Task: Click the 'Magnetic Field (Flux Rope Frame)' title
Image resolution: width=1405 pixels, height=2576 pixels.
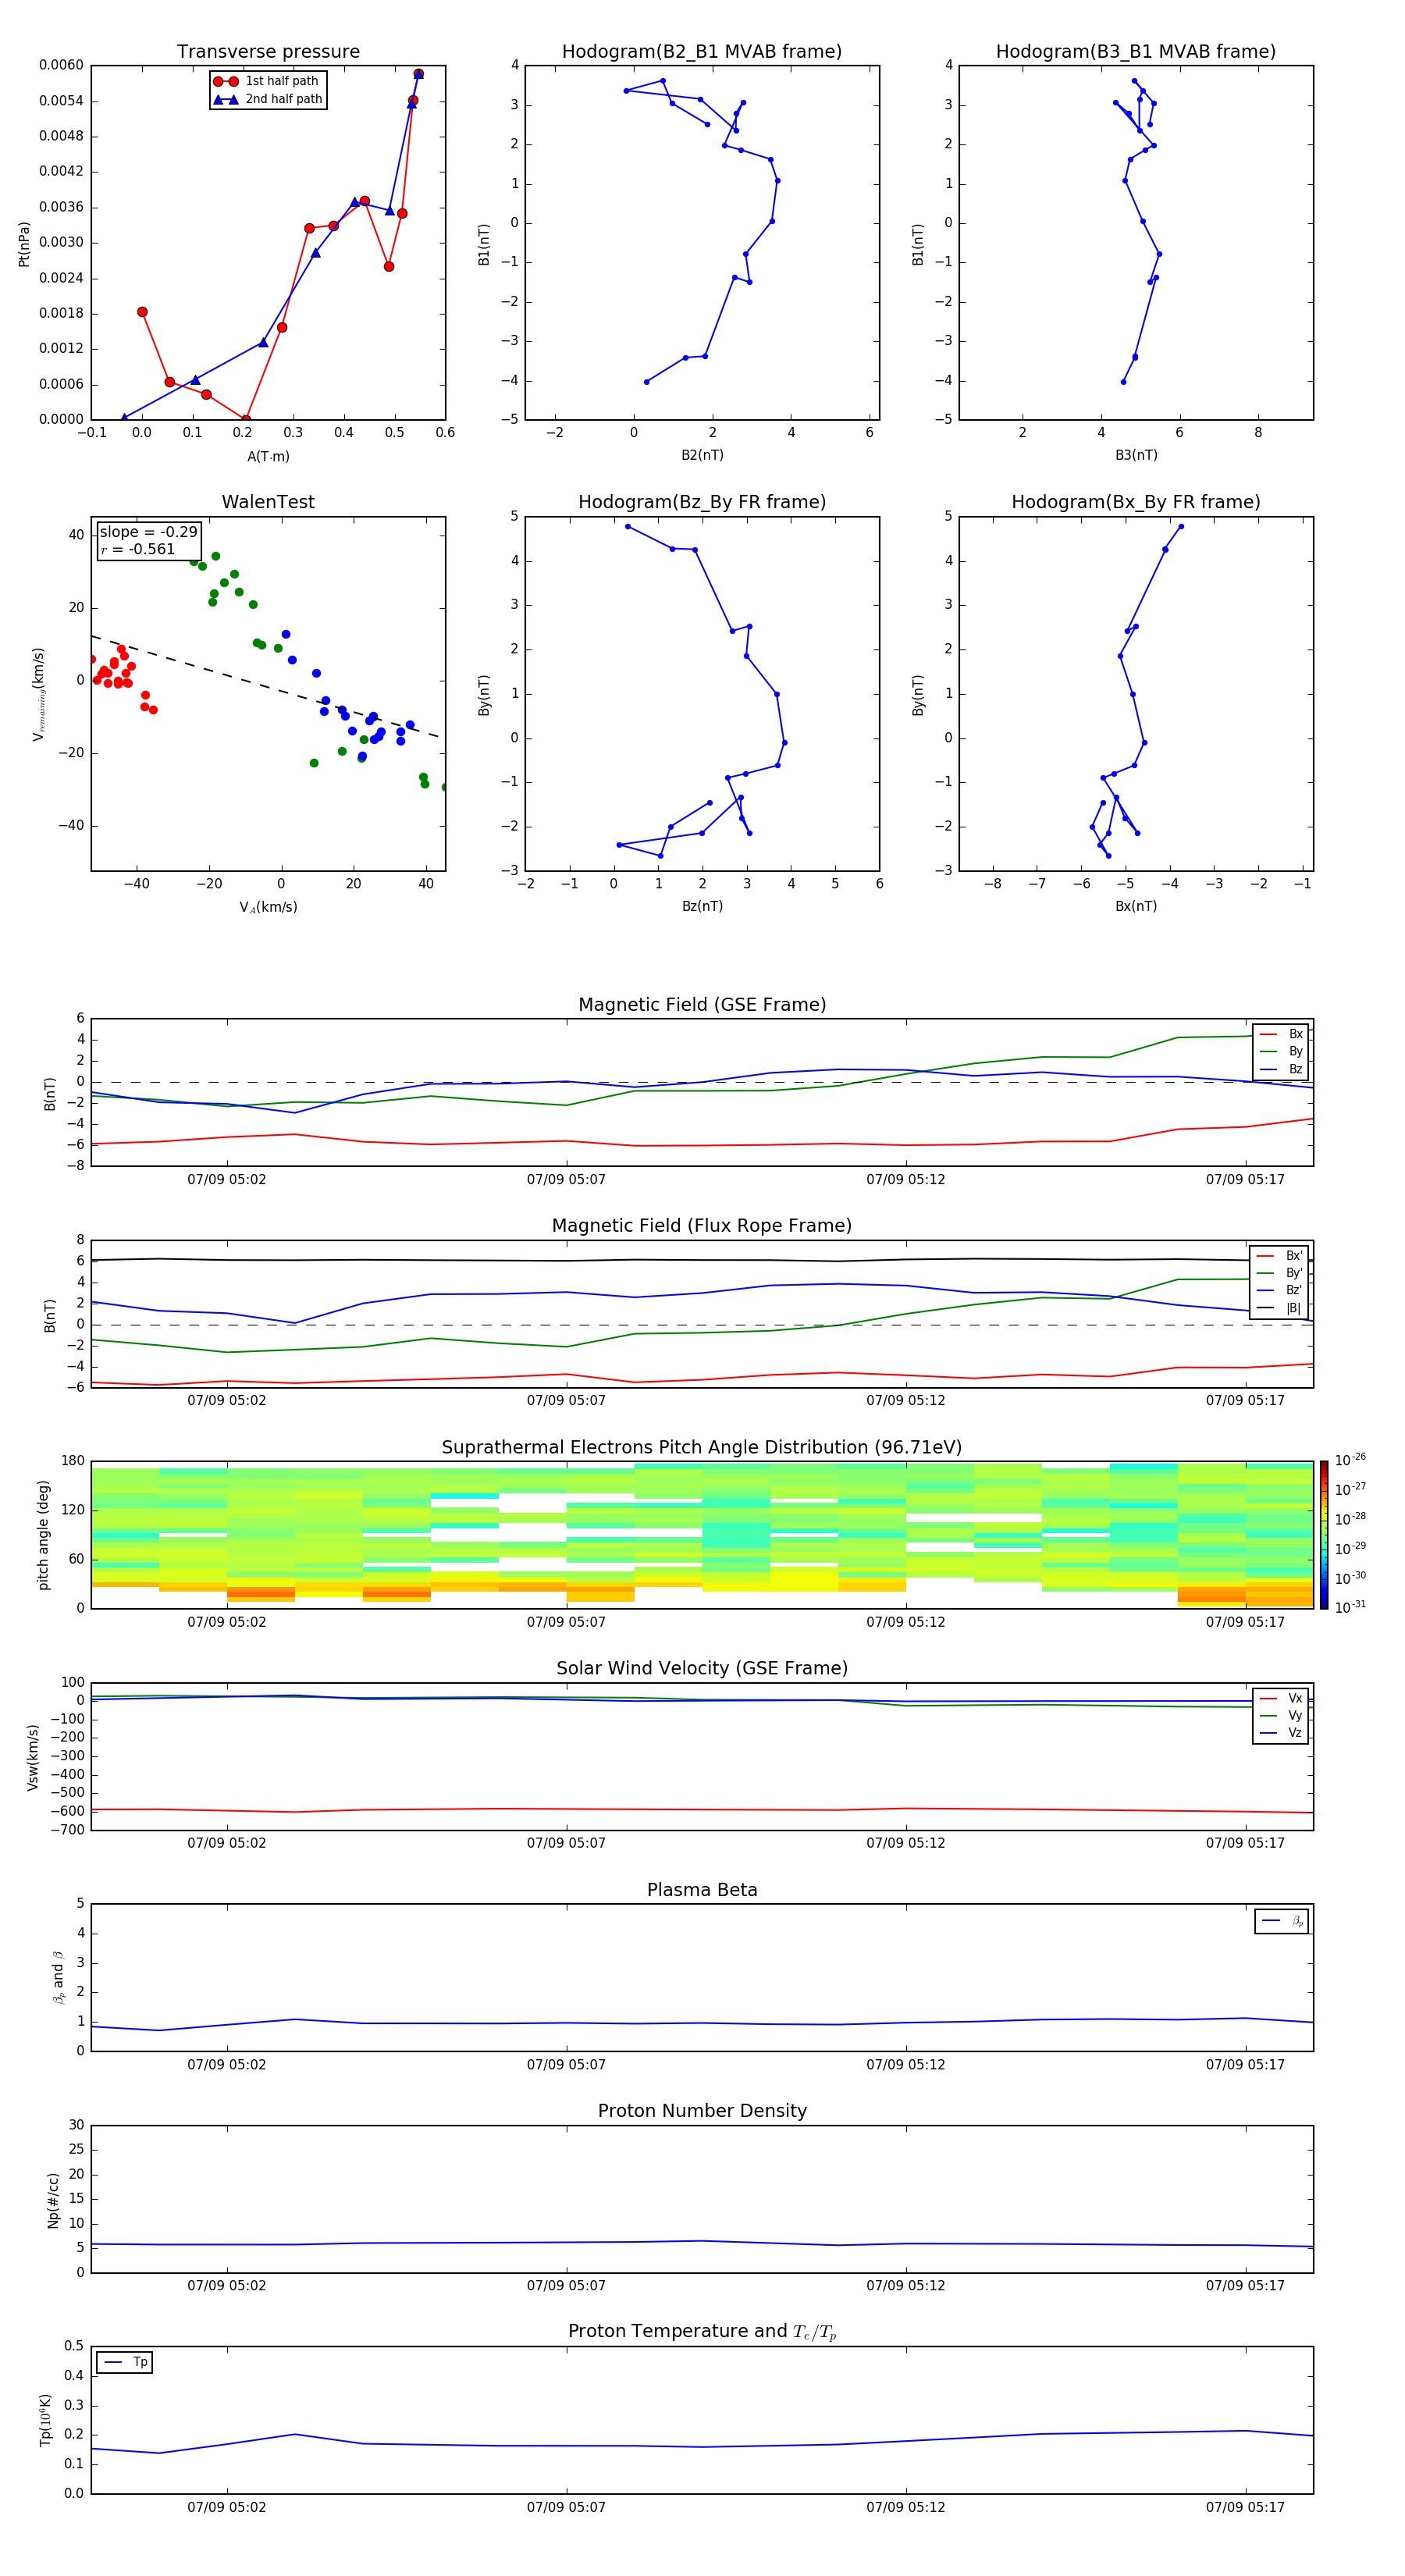Action: pos(702,1226)
